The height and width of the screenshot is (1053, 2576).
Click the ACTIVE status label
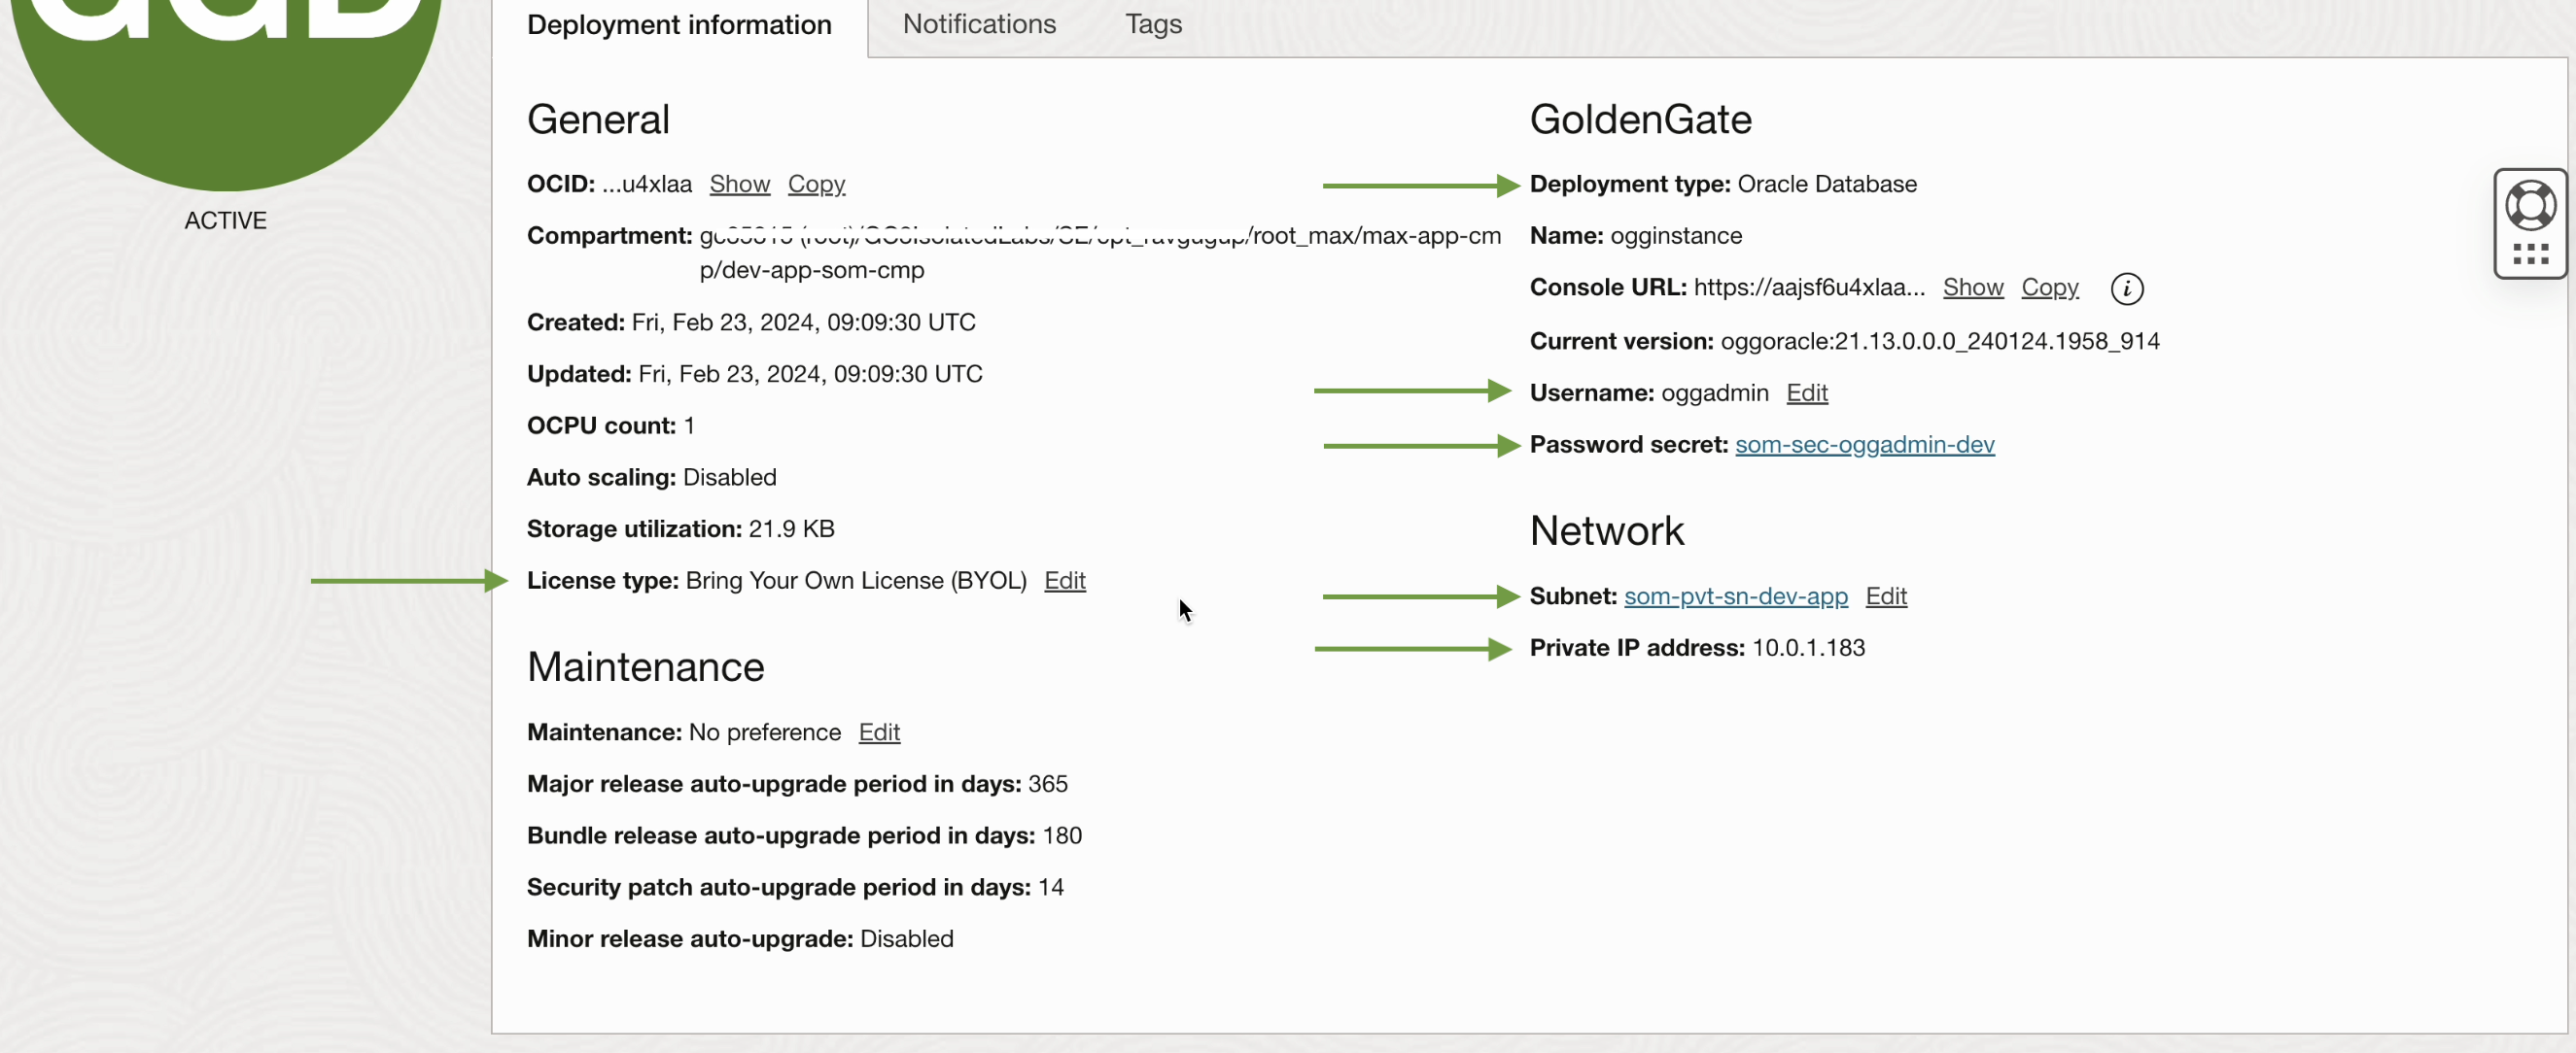point(225,220)
